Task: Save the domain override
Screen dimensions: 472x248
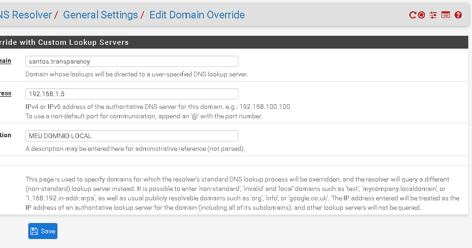Action: pos(43,231)
